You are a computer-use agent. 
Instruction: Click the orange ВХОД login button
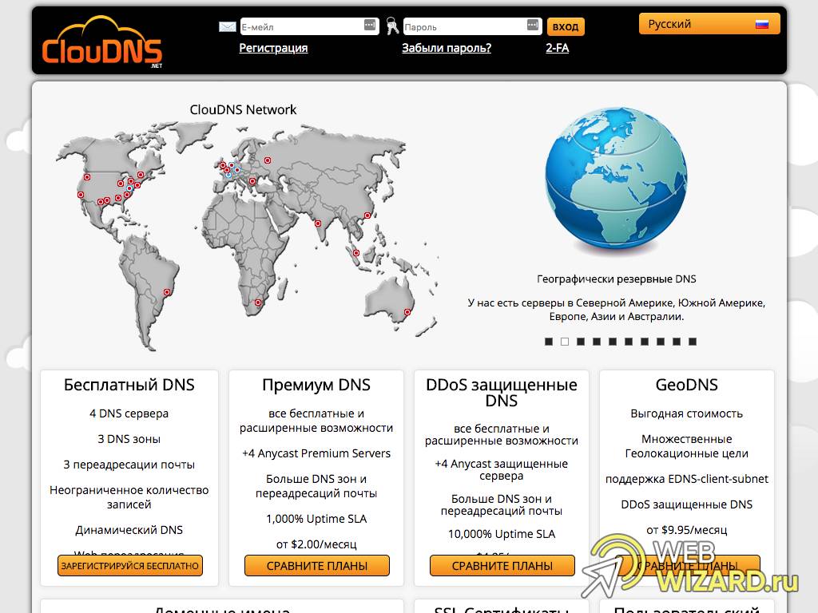pos(566,26)
